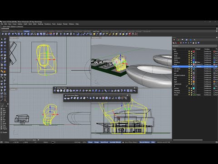Sort layers by the Layer column header

tap(174, 49)
